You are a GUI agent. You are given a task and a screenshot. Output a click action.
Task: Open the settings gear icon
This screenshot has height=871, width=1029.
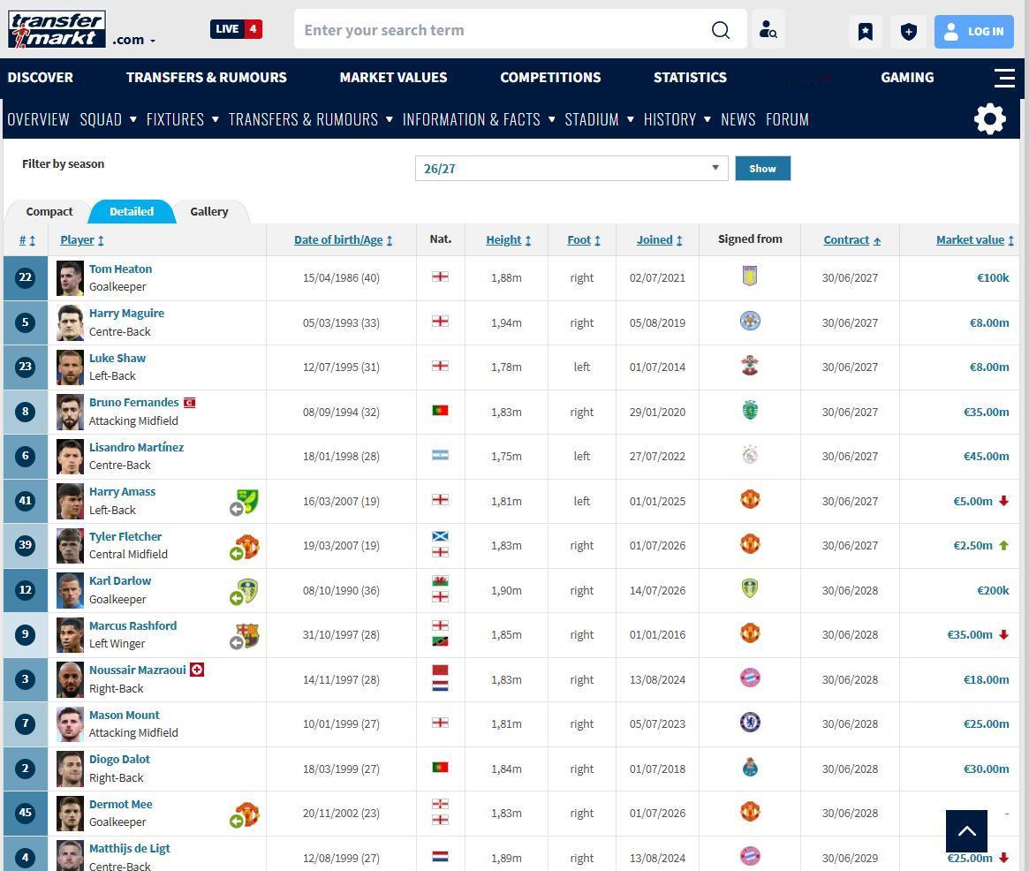pyautogui.click(x=989, y=118)
